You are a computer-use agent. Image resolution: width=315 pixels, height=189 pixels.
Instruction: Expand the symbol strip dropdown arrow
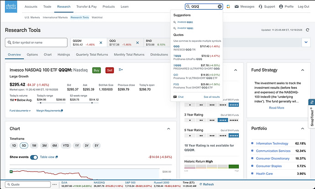point(306,42)
